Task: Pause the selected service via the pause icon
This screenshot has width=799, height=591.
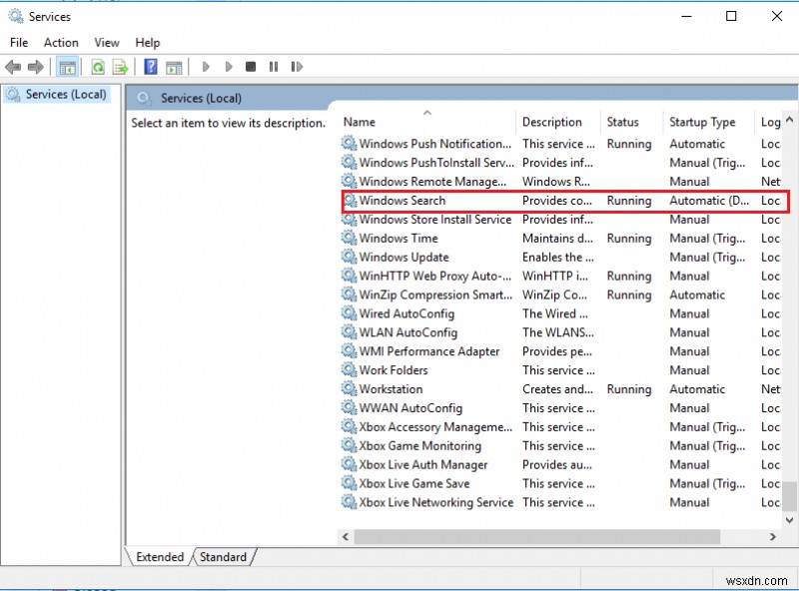Action: coord(275,67)
